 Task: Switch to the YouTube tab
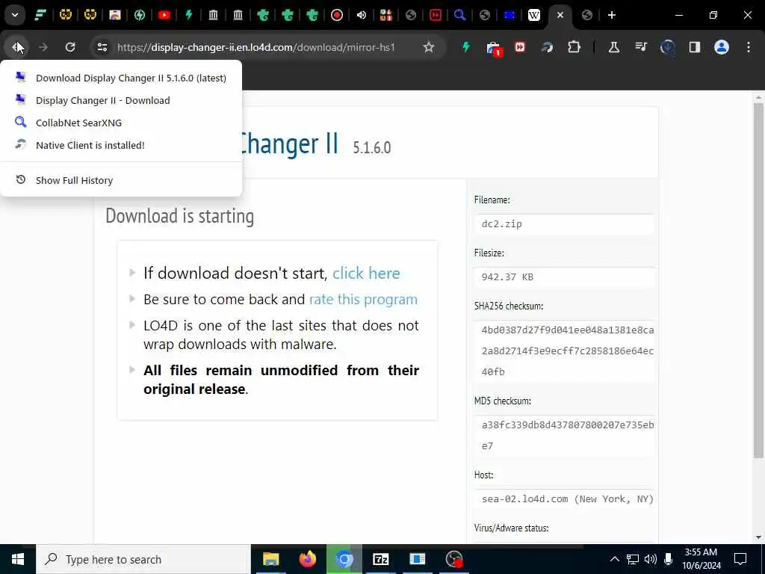click(164, 15)
